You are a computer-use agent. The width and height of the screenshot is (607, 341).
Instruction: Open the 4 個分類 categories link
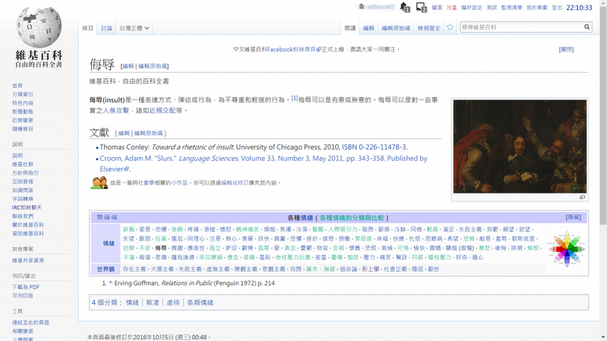[x=104, y=302]
